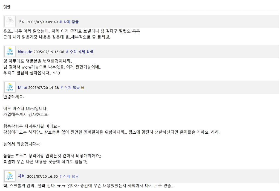280x191 pixels.
Task: Reply to 깨비's comment via 답글
Action: pyautogui.click(x=75, y=176)
